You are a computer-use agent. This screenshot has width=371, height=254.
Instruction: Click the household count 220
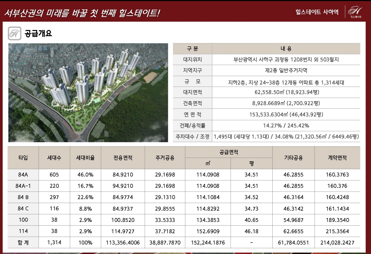pos(54,186)
